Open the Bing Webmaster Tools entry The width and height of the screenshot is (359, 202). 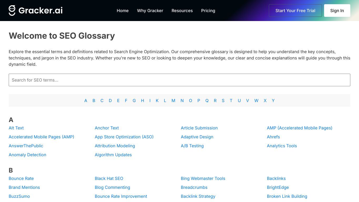tap(203, 178)
